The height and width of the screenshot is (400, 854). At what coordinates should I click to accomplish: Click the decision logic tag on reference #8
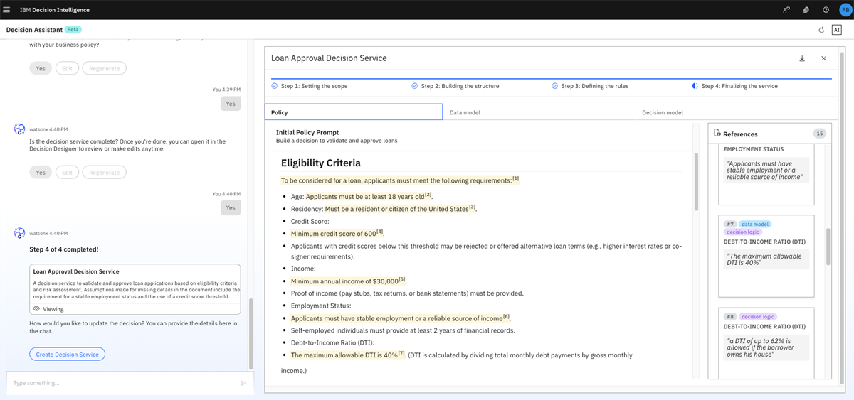tap(758, 317)
